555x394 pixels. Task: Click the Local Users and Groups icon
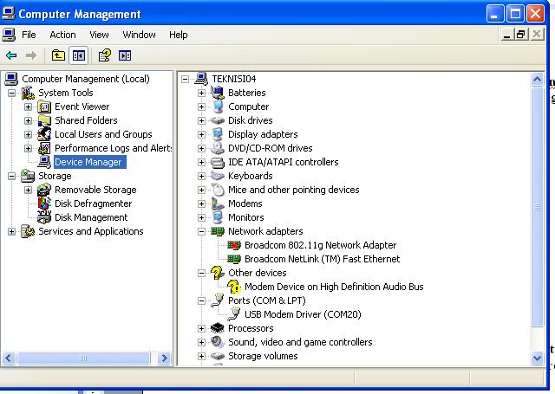point(44,134)
